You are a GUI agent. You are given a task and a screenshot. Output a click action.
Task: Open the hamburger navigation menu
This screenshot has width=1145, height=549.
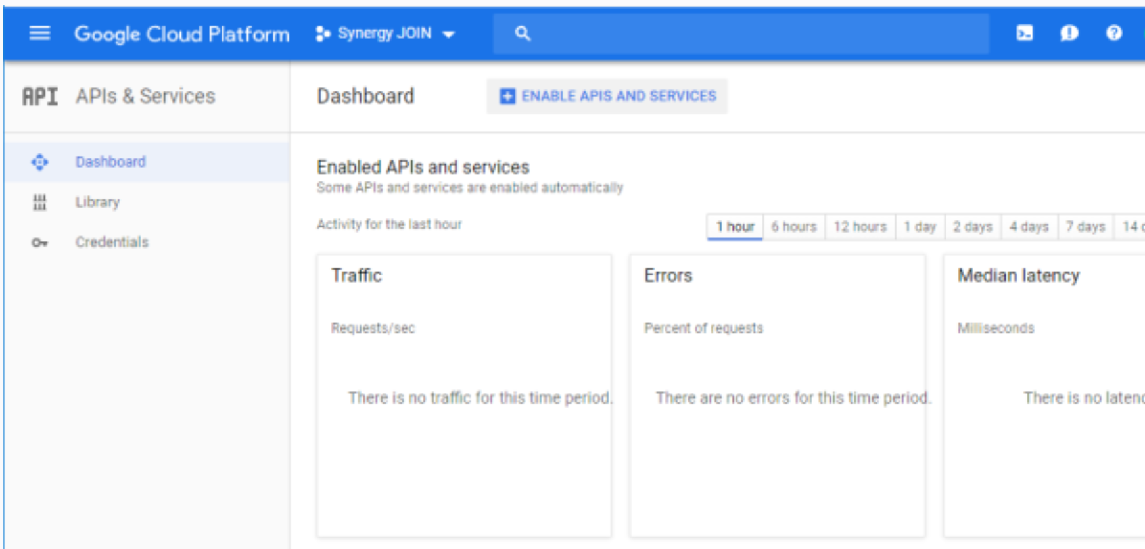tap(40, 33)
